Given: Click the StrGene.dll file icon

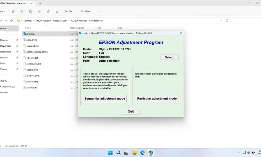Looking at the screenshot, I should click(x=24, y=87).
